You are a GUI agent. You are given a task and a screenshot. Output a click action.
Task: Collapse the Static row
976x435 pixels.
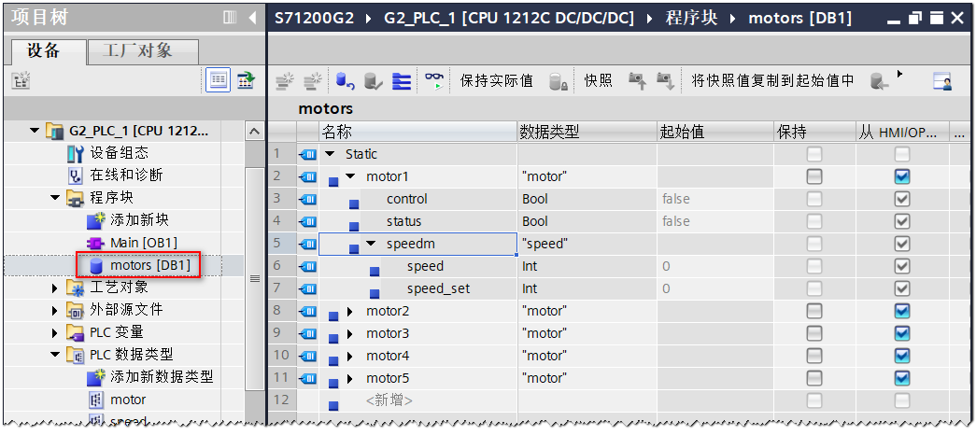click(330, 154)
